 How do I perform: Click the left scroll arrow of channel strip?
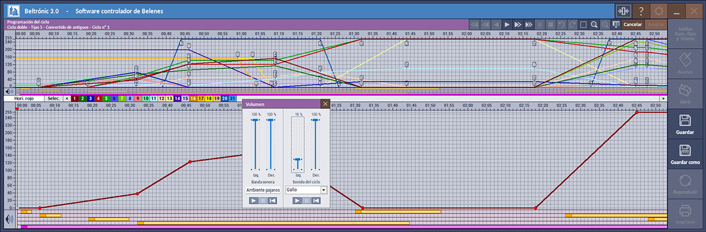[x=67, y=98]
